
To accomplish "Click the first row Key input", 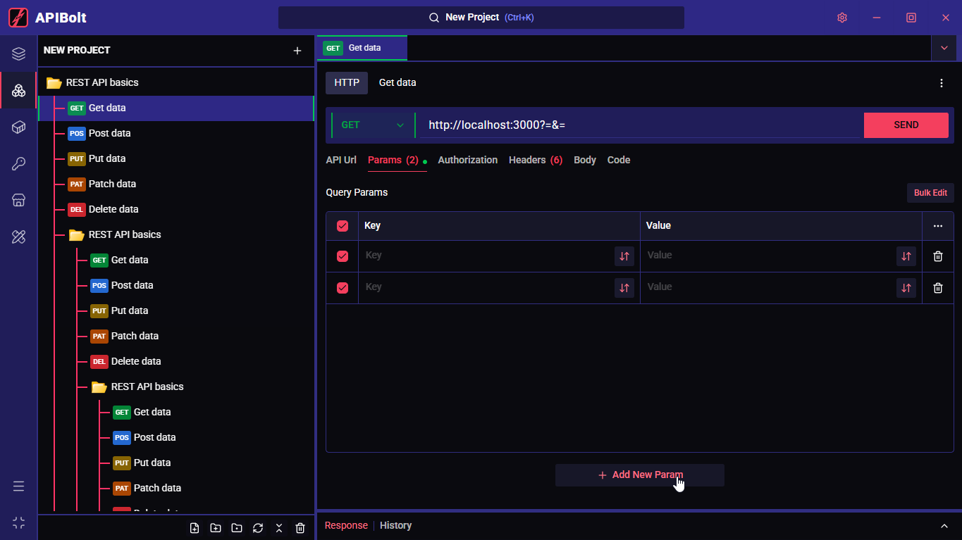I will [x=488, y=256].
